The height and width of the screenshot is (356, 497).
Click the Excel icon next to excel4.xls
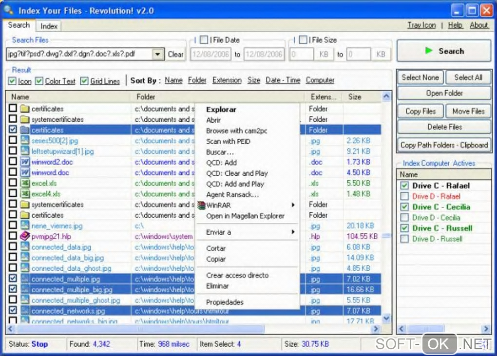pyautogui.click(x=25, y=194)
